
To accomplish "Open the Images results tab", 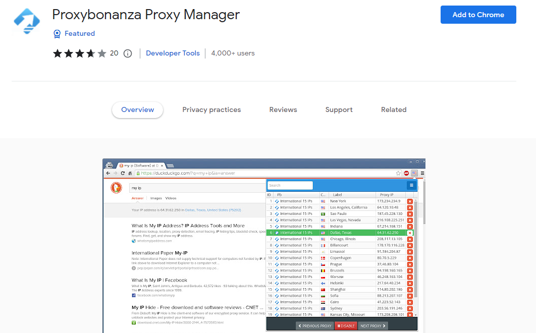I will coord(156,198).
